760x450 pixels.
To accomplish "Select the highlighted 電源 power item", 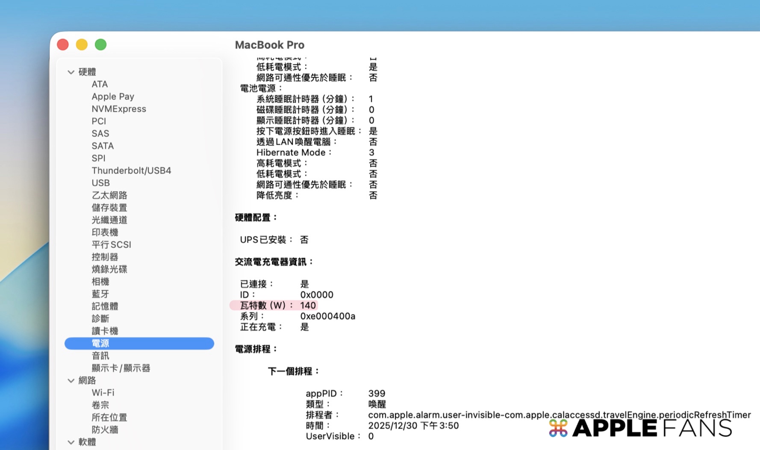I will click(139, 344).
